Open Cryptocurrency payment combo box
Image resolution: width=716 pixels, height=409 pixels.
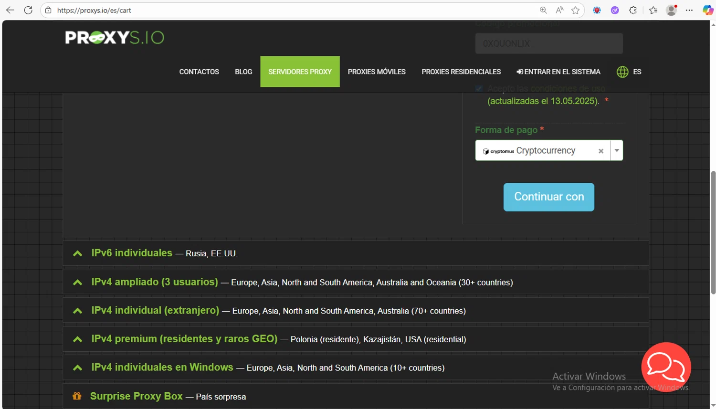coord(549,150)
